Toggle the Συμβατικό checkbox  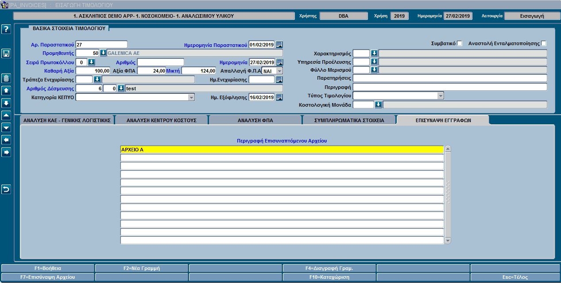coord(459,43)
